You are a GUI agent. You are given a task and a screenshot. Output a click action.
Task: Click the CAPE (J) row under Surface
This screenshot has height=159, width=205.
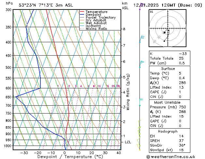coord(168,92)
